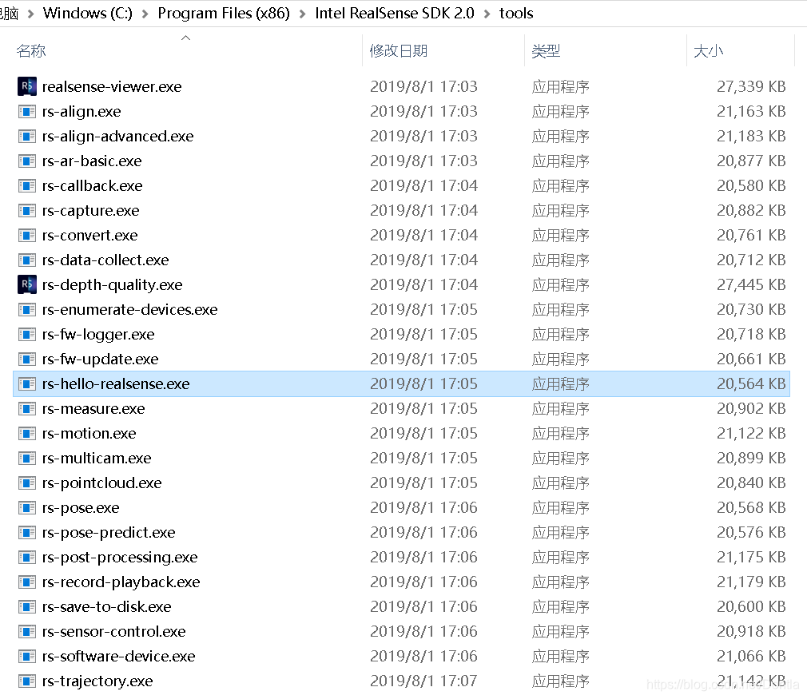The image size is (807, 699).
Task: Click the 20,564 KB size value
Action: point(751,383)
